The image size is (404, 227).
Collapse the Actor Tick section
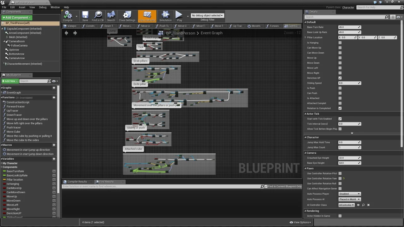(x=306, y=114)
